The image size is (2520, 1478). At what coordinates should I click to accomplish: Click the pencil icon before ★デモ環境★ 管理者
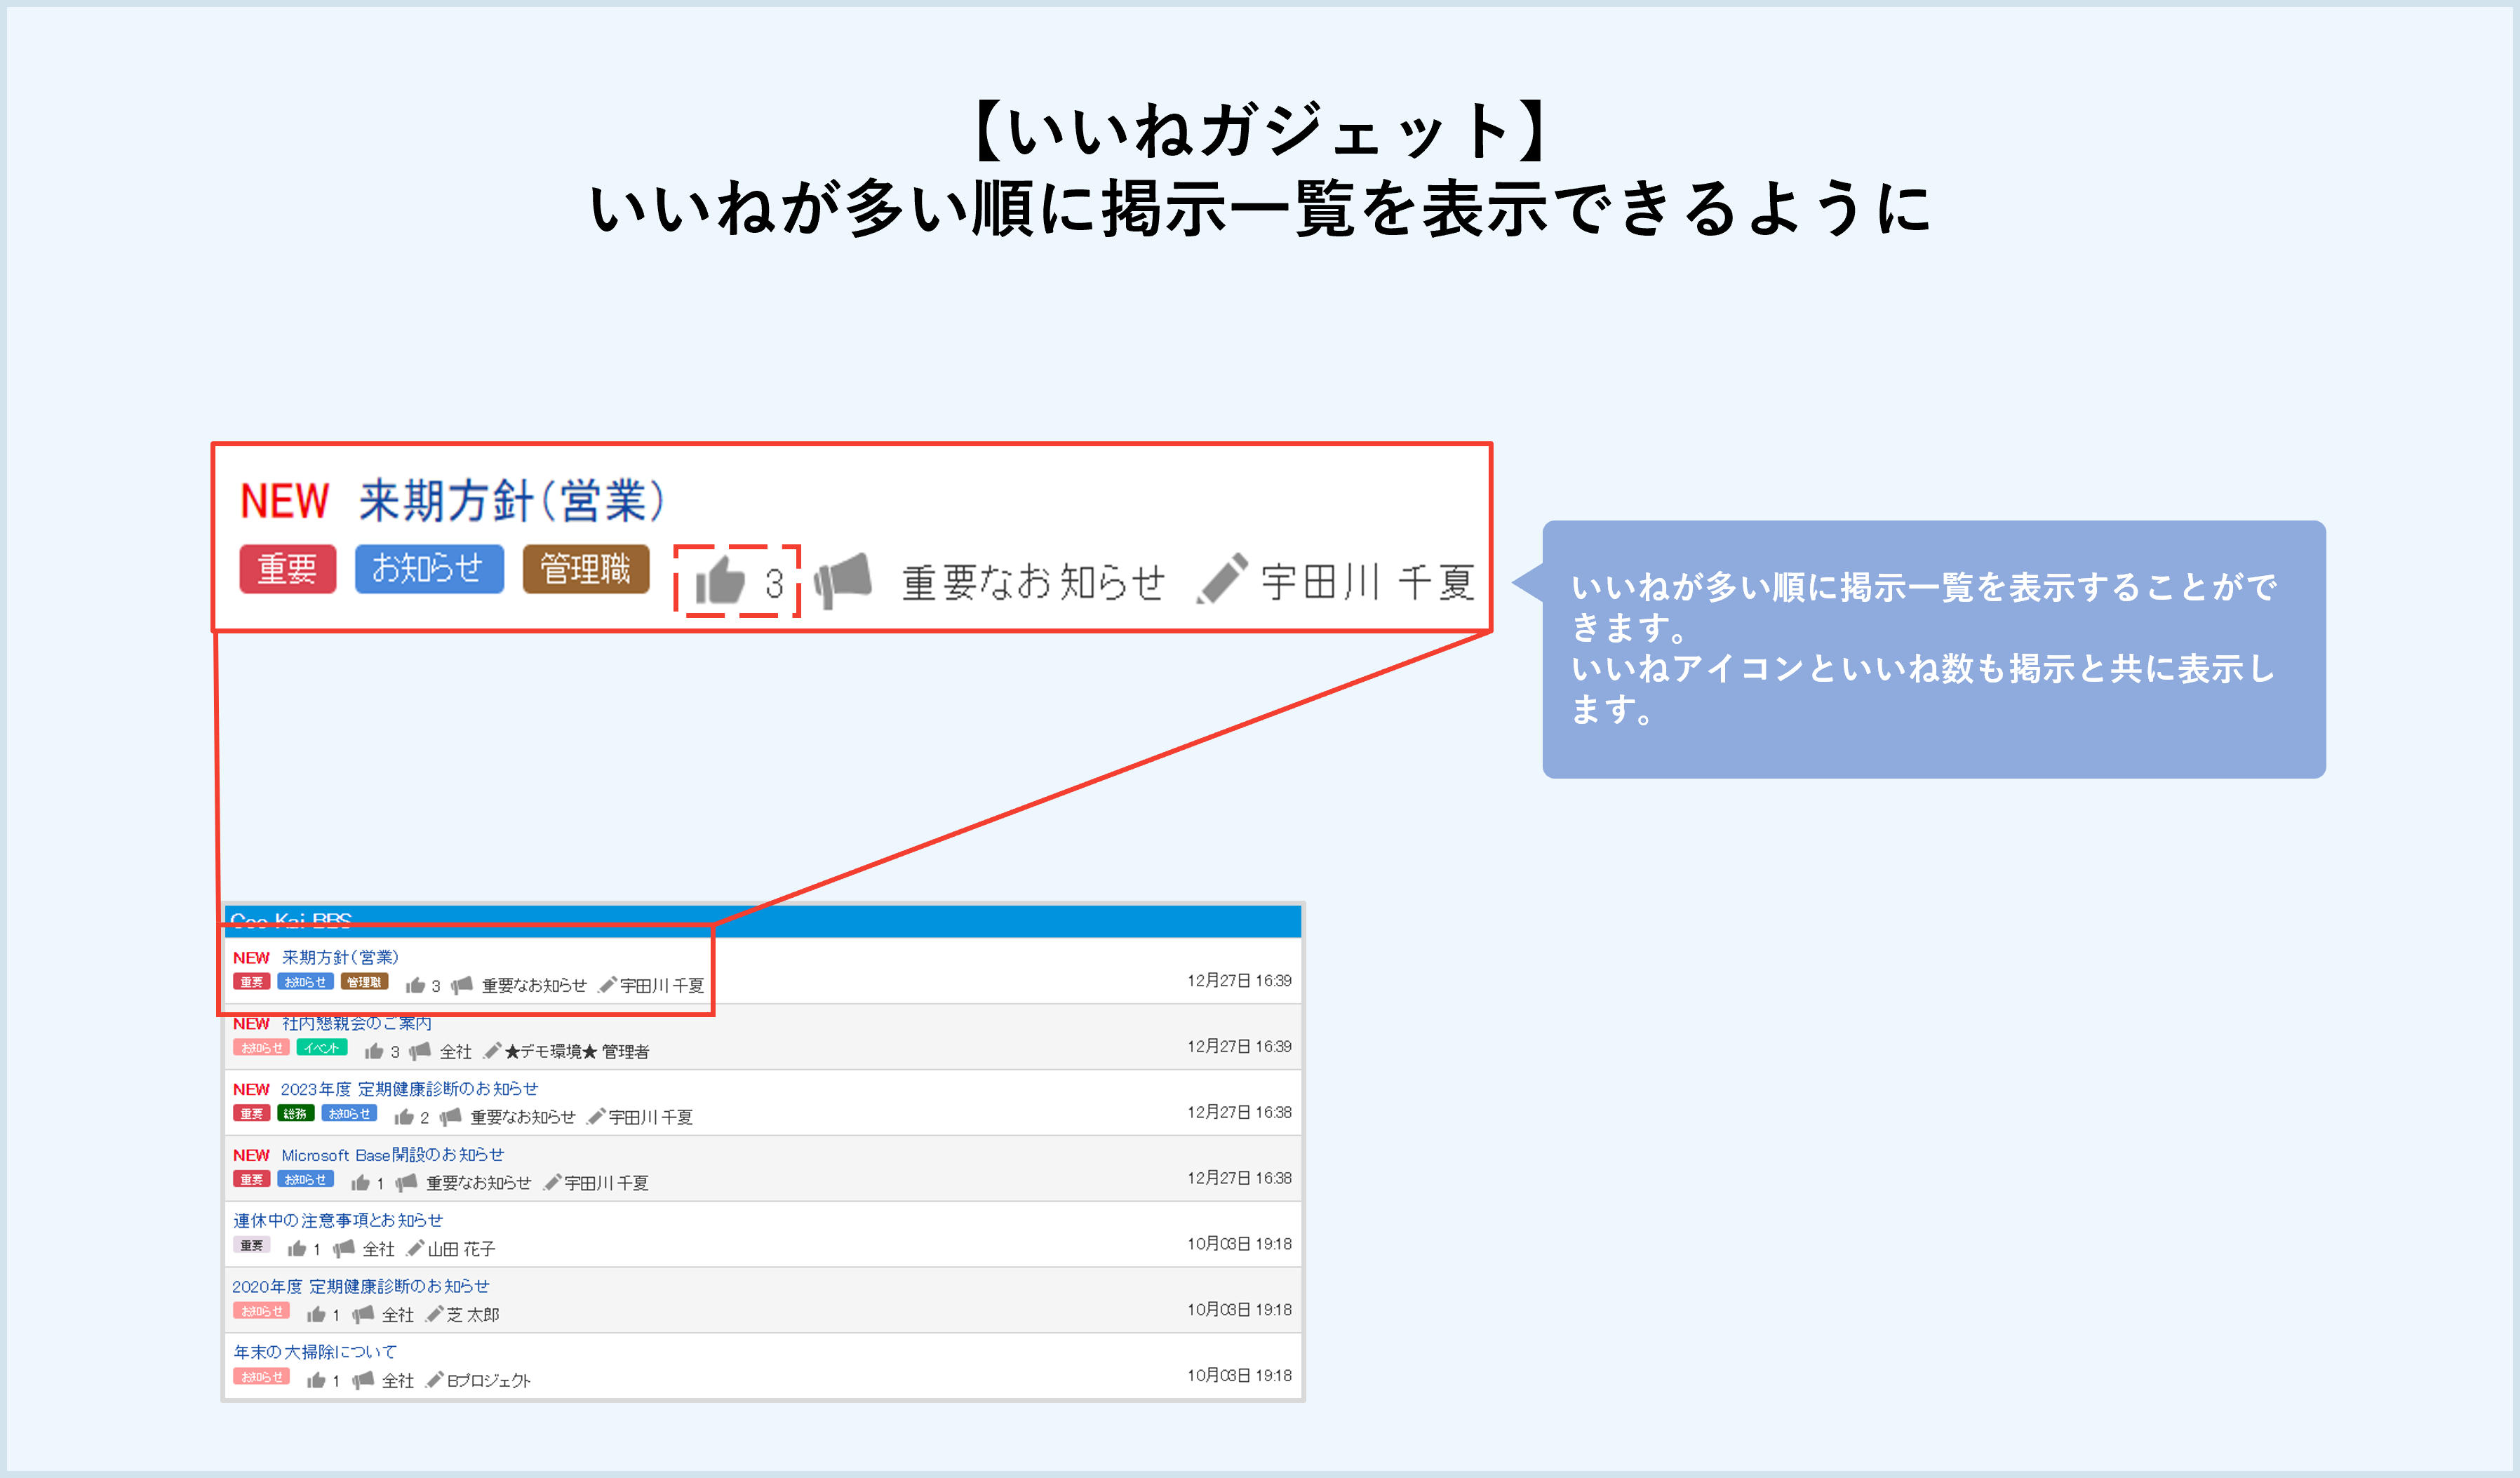[492, 1051]
